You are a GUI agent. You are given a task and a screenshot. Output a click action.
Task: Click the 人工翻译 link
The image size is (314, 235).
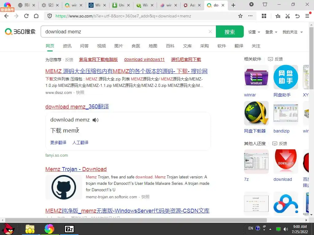coord(80,143)
